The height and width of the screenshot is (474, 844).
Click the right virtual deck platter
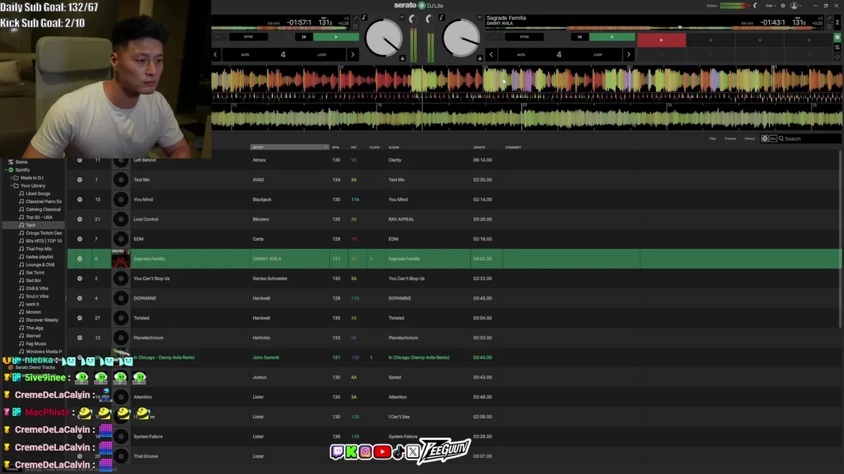[461, 38]
